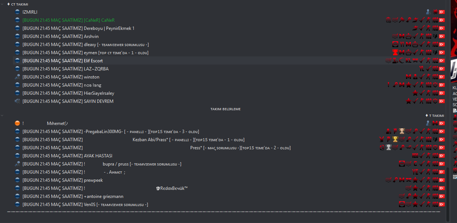
Task: Collapse the CT TAKIMI channel
Action: coord(3,4)
